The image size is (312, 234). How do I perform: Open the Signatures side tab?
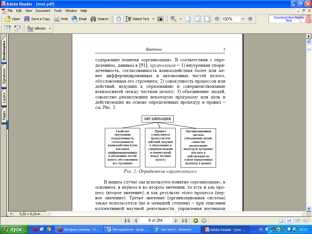click(x=4, y=76)
